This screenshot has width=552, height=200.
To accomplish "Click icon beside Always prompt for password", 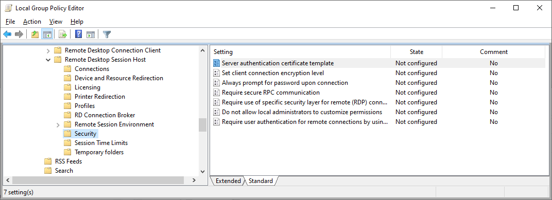I will pyautogui.click(x=216, y=83).
